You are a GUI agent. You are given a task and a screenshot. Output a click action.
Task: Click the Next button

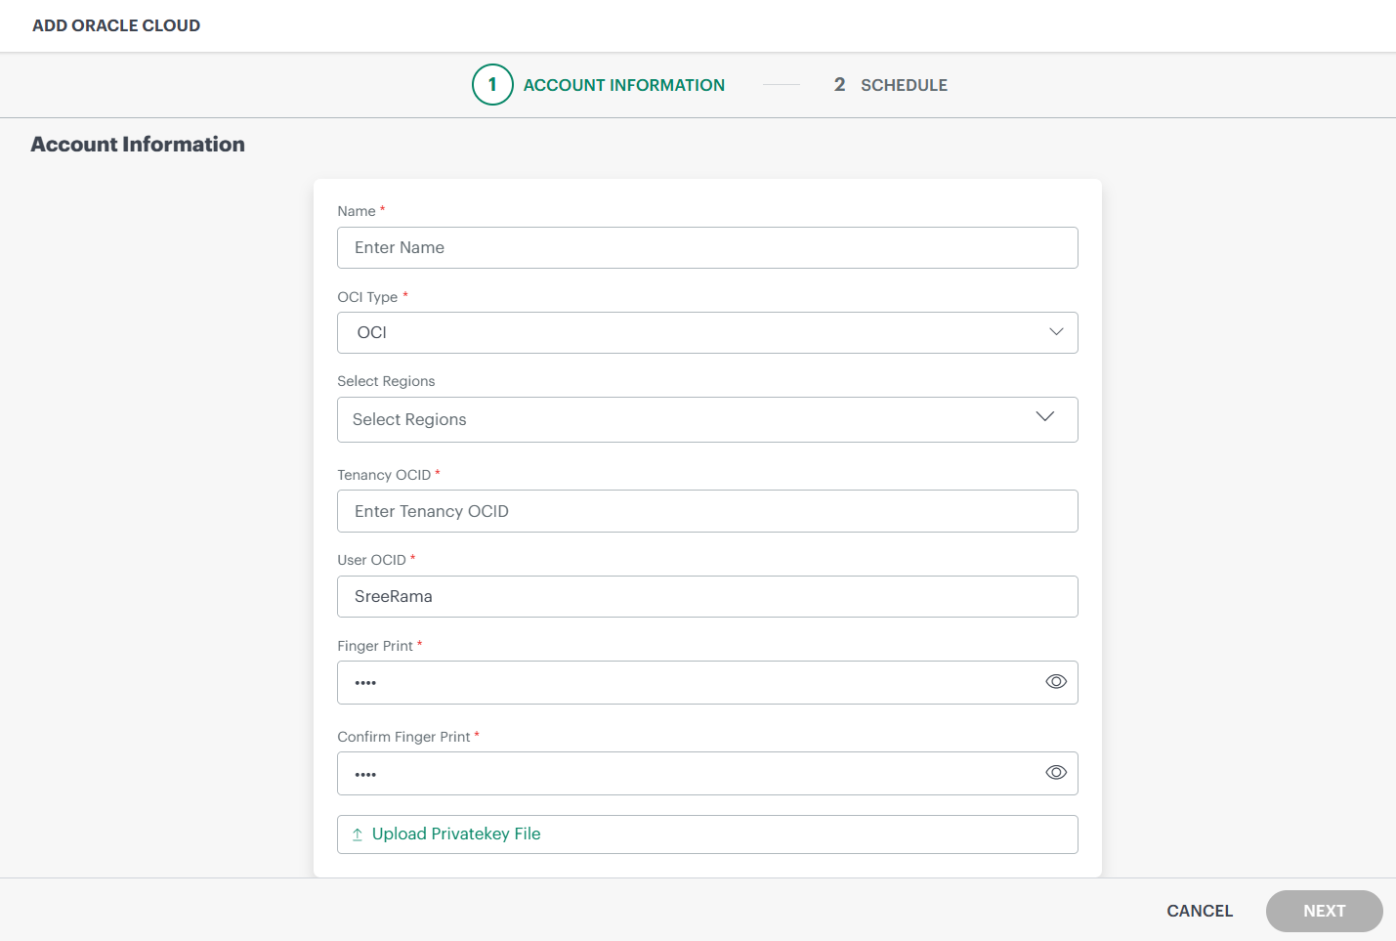click(1324, 911)
